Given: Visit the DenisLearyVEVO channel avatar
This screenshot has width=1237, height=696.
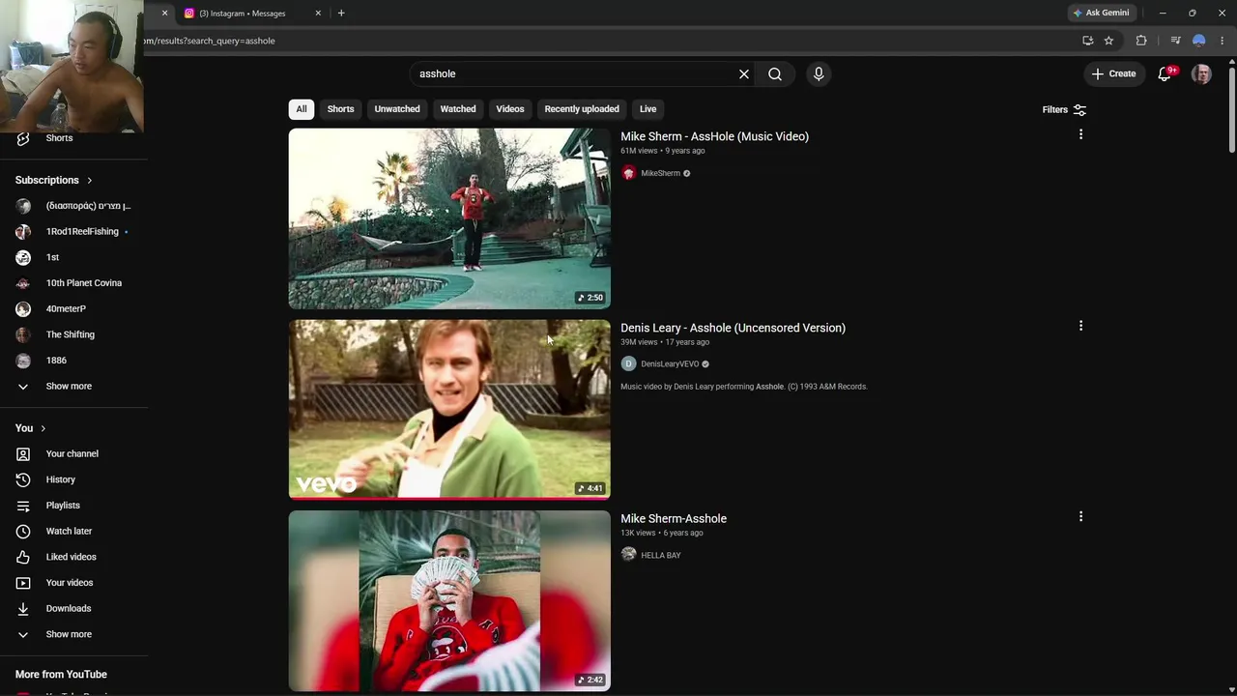Looking at the screenshot, I should coord(628,363).
